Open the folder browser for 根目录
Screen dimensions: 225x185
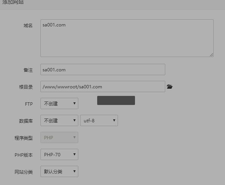tap(169, 87)
